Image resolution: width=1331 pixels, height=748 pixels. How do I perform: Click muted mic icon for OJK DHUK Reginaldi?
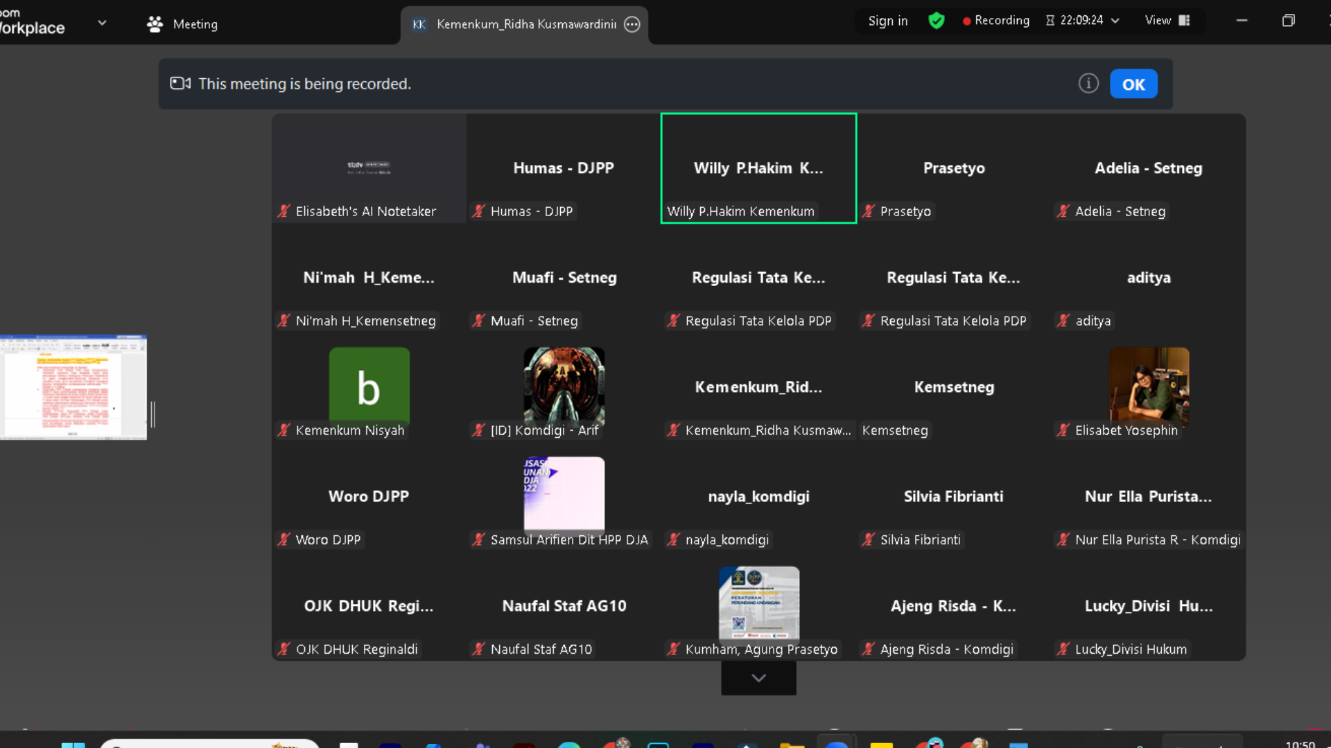[284, 649]
